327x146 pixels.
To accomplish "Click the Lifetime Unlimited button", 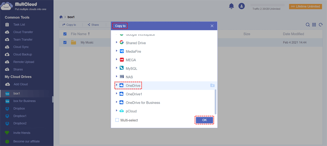I will click(x=305, y=7).
